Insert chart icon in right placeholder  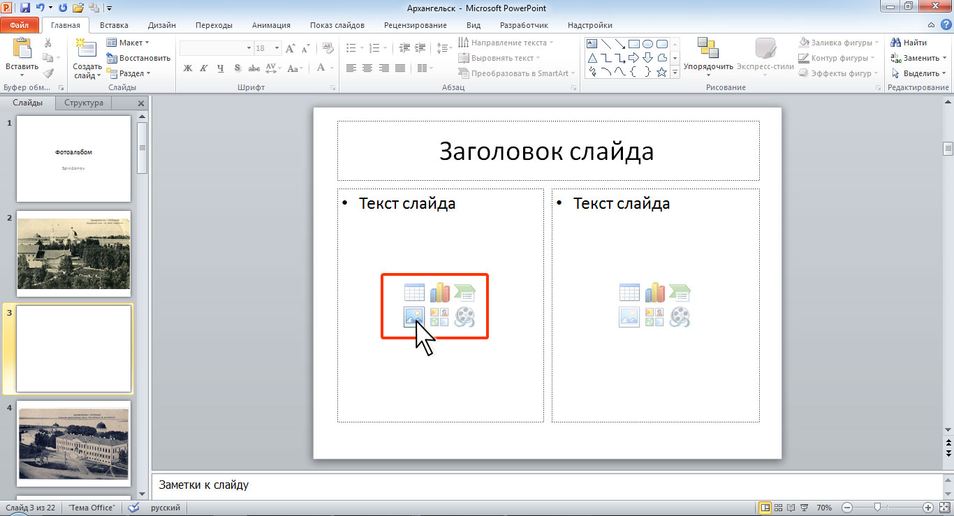coord(654,292)
